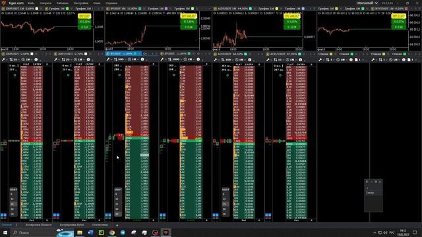
Task: Open 1M timeframe dropdown in ACH/USDT 47,00% panel
Action: pyautogui.click(x=291, y=59)
